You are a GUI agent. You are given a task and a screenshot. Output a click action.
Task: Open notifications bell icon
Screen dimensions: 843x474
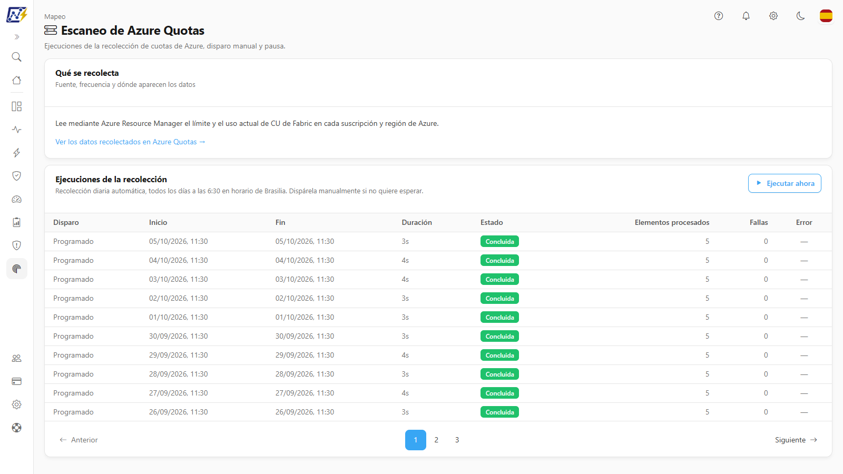(746, 16)
